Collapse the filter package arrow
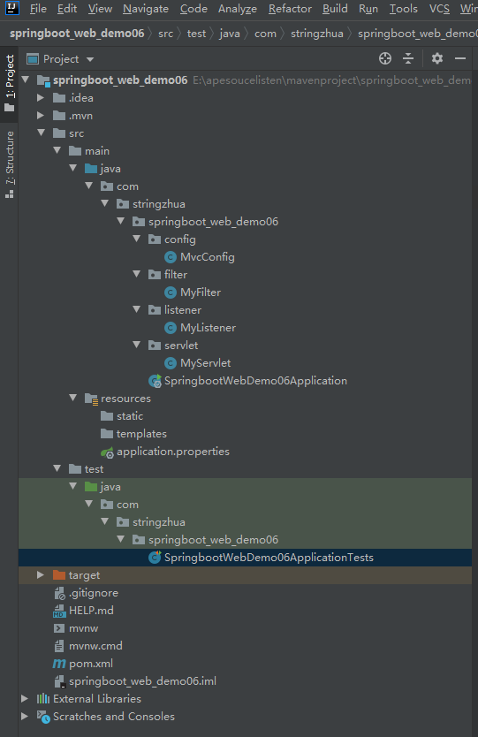The height and width of the screenshot is (737, 478). click(x=137, y=274)
